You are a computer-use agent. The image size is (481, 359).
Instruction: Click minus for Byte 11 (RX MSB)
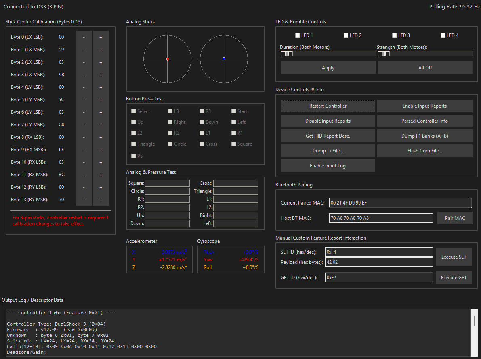84,175
